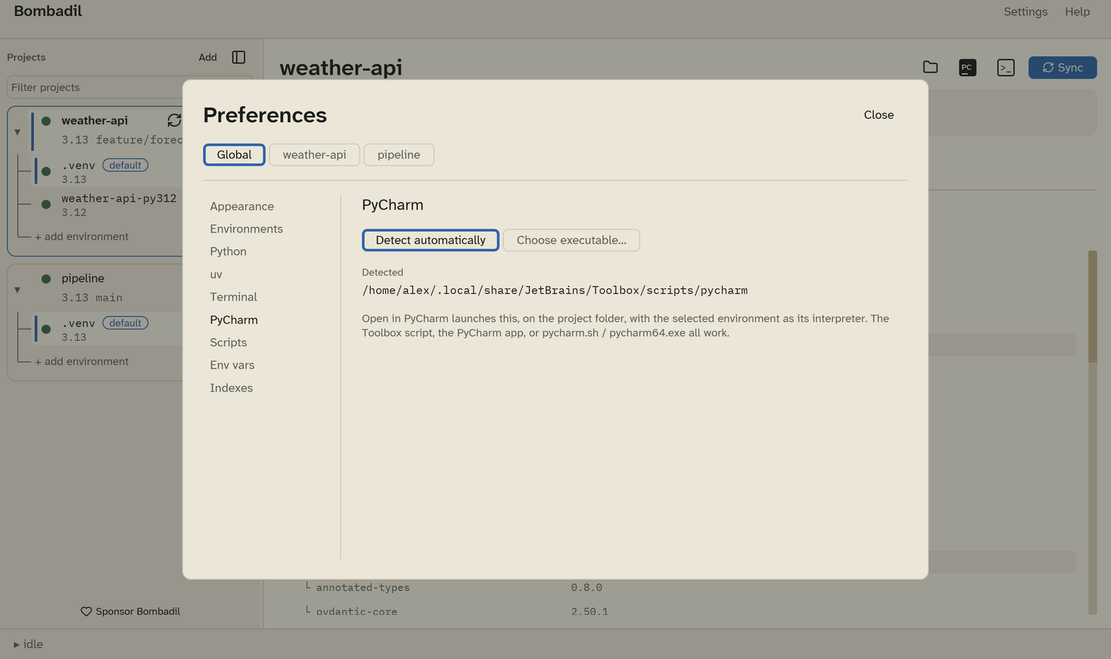Image resolution: width=1111 pixels, height=659 pixels.
Task: Expand the idle status log
Action: (x=17, y=644)
